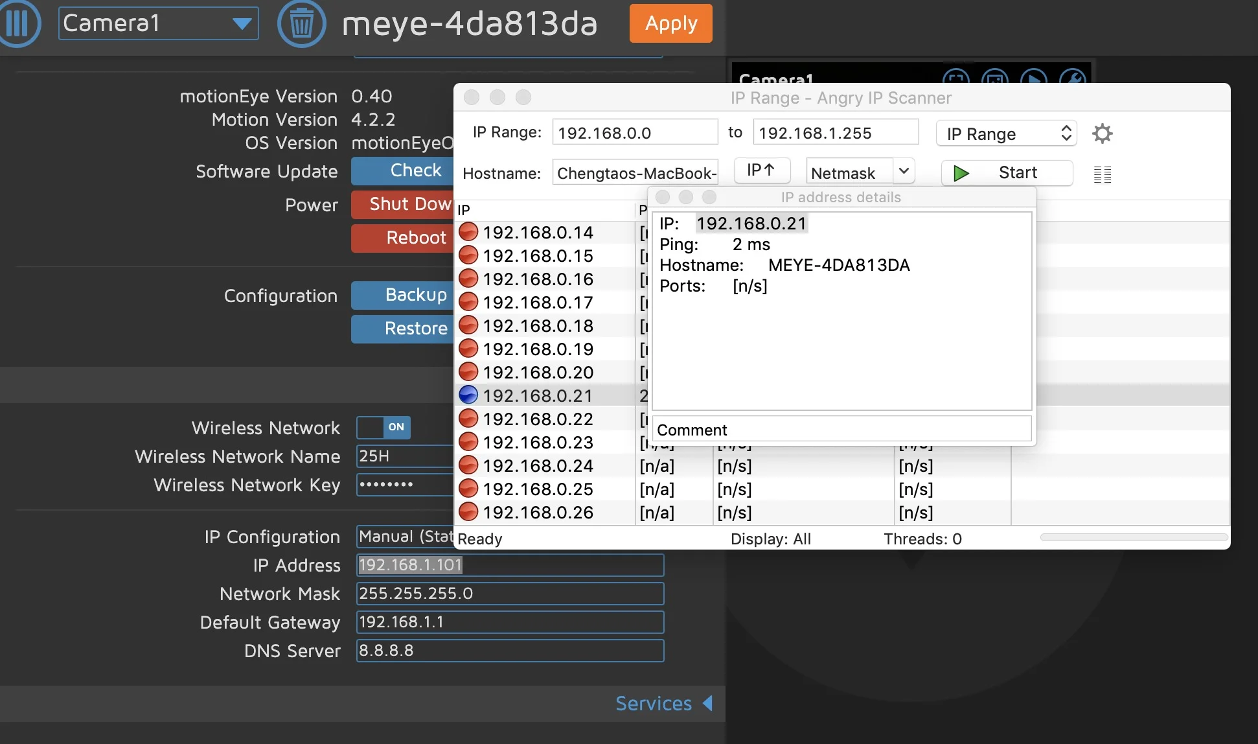This screenshot has width=1258, height=744.
Task: Click the 'Display: All' status text
Action: pos(771,539)
